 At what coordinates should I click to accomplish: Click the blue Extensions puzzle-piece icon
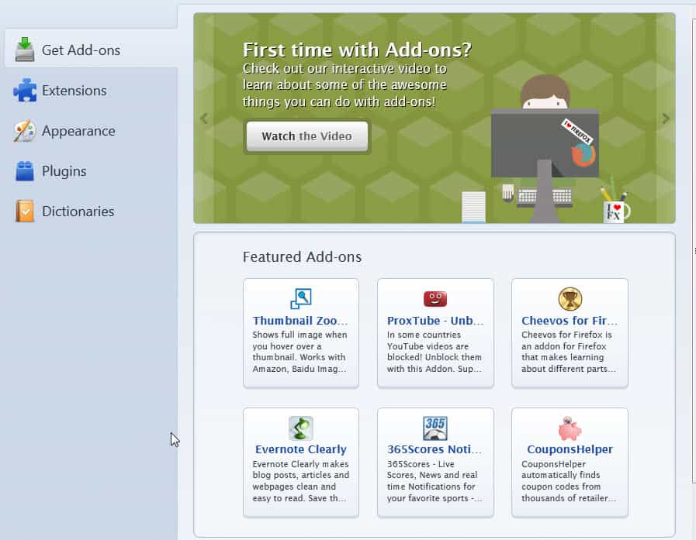point(24,91)
